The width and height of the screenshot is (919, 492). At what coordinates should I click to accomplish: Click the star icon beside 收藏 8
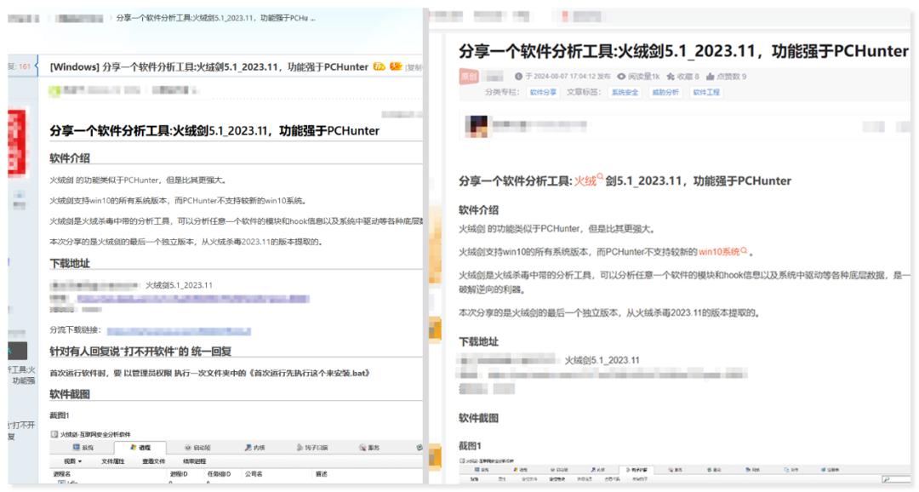tap(671, 77)
